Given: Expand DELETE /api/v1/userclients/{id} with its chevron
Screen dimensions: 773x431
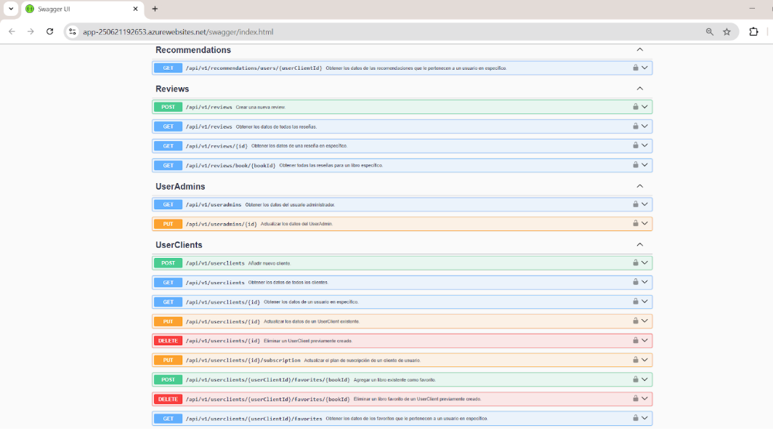Looking at the screenshot, I should click(x=645, y=340).
